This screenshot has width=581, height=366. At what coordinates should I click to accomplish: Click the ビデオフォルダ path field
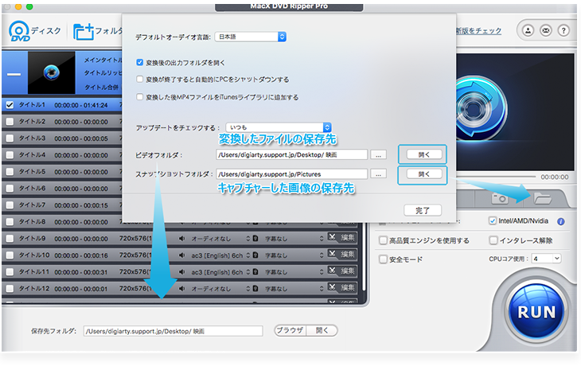pos(291,155)
